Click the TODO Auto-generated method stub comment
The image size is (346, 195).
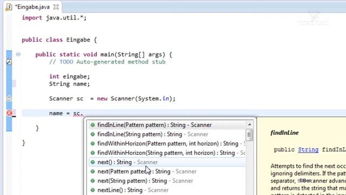tap(107, 62)
